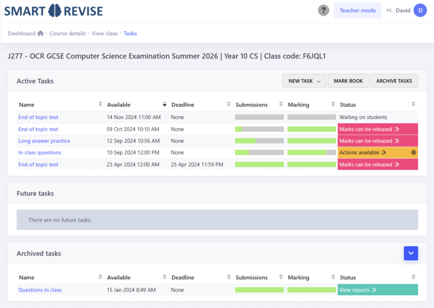
Task: Sort Active Tasks by Deadline column arrows
Action: tap(229, 104)
